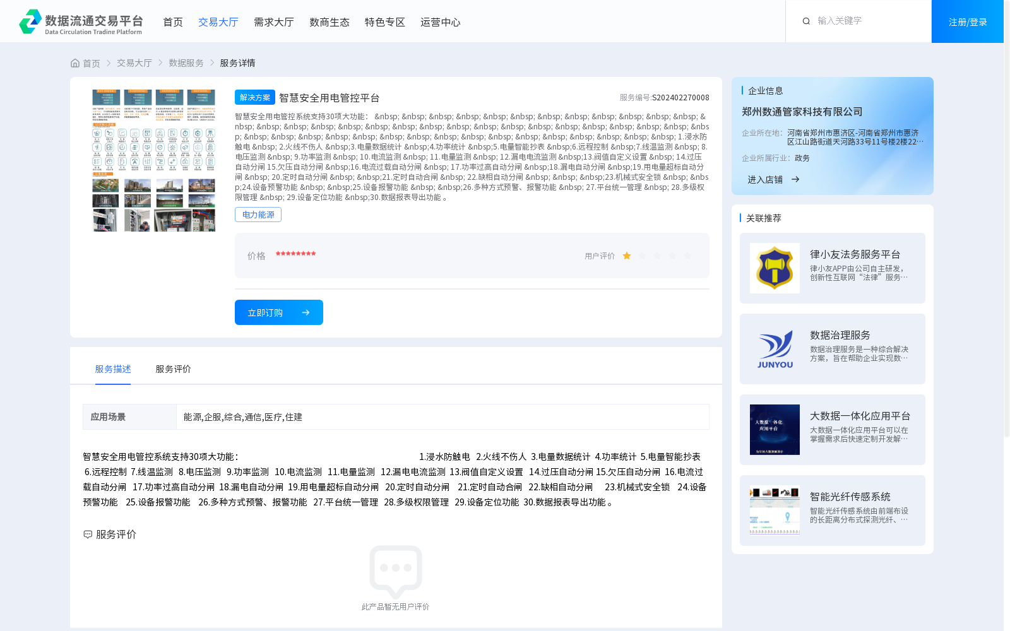Screen dimensions: 1010x631
Task: Click the 智慧安全用电管控平台 product title
Action: tap(330, 98)
